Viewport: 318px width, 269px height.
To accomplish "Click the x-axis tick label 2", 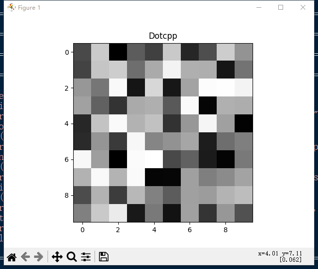I will 118,230.
